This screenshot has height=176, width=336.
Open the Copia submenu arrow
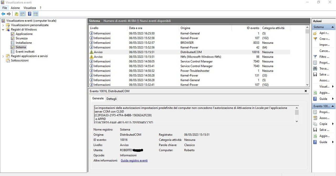click(333, 124)
